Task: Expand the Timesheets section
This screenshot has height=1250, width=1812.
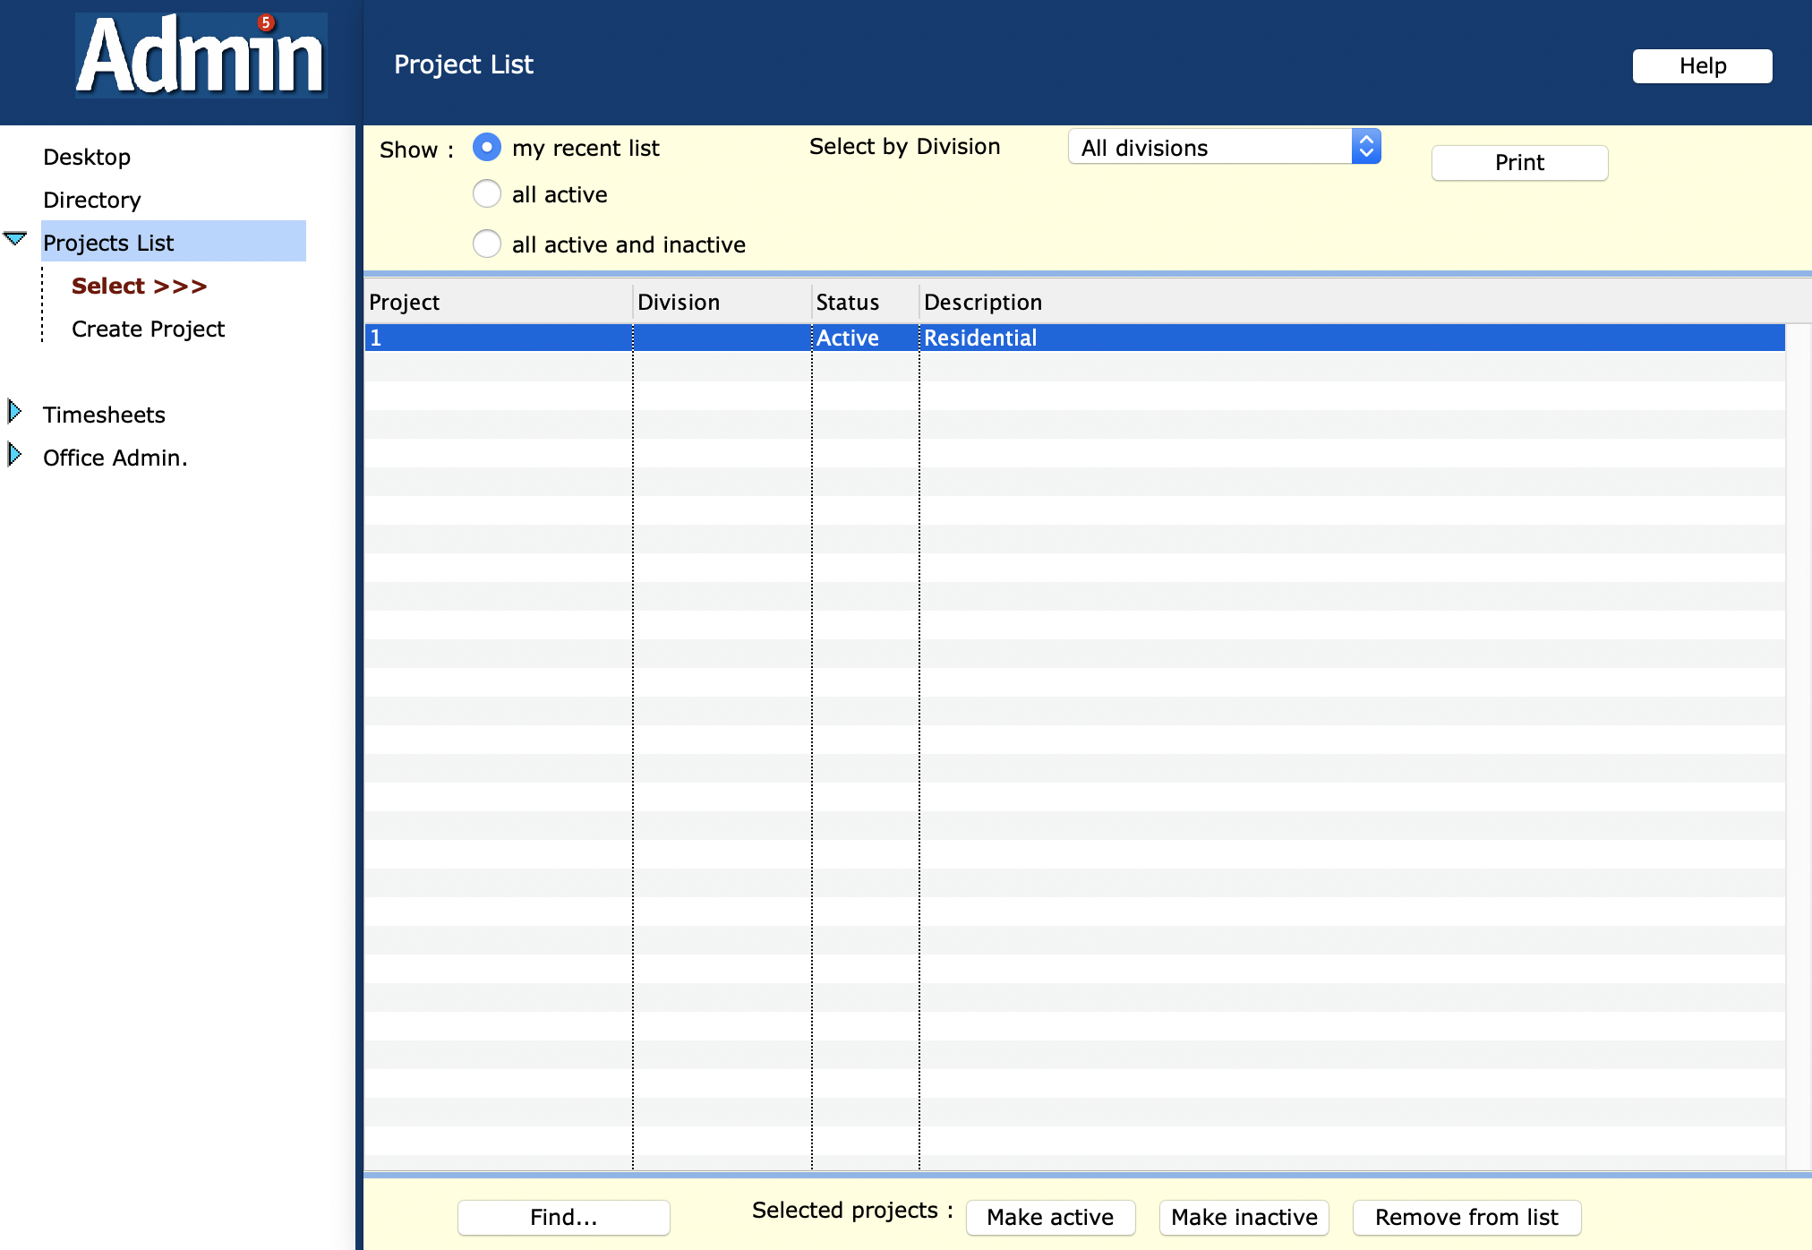Action: (x=14, y=412)
